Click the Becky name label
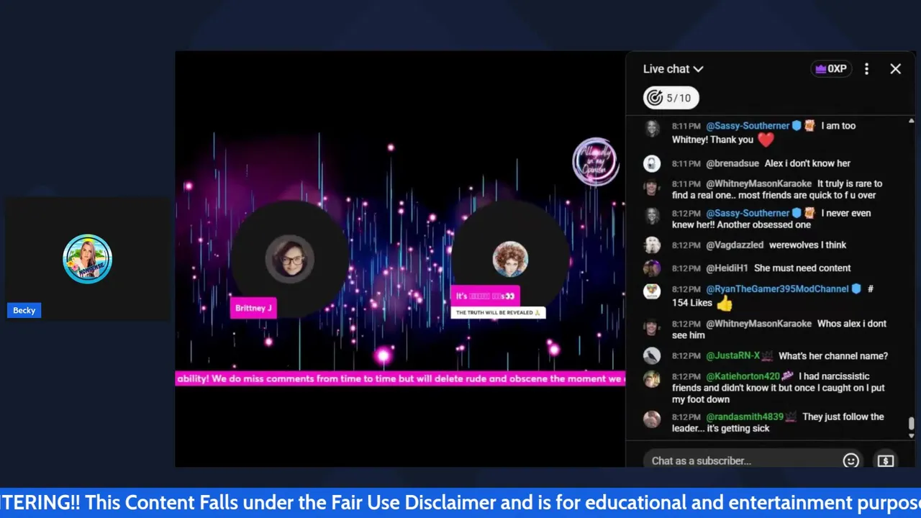This screenshot has height=518, width=921. 24,310
